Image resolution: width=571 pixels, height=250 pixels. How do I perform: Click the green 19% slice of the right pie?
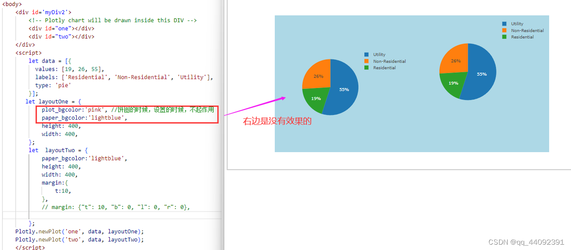[453, 83]
